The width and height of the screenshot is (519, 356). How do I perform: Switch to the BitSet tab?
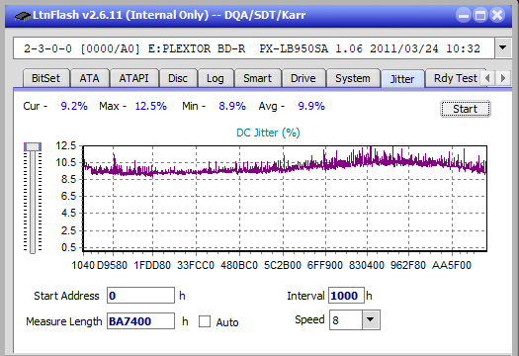pyautogui.click(x=46, y=78)
